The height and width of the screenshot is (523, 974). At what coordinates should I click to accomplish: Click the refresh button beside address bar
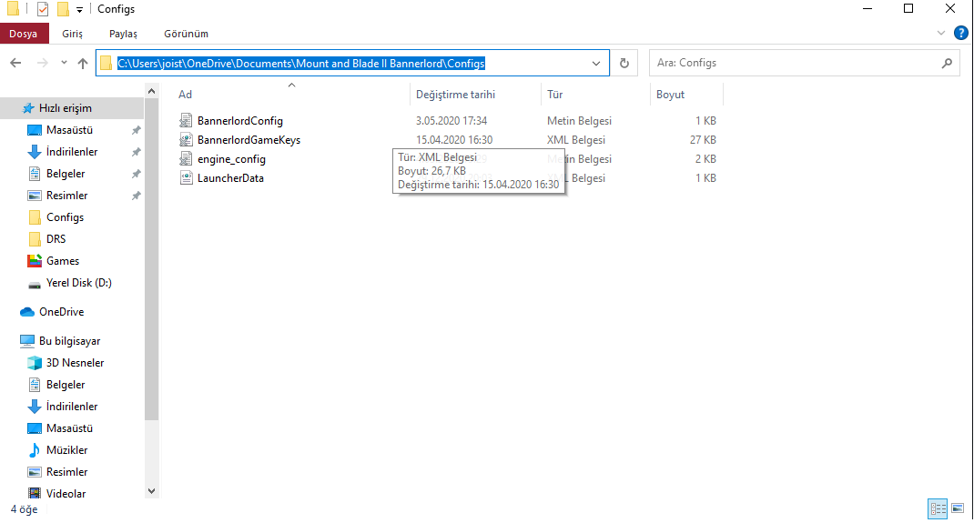(x=624, y=63)
